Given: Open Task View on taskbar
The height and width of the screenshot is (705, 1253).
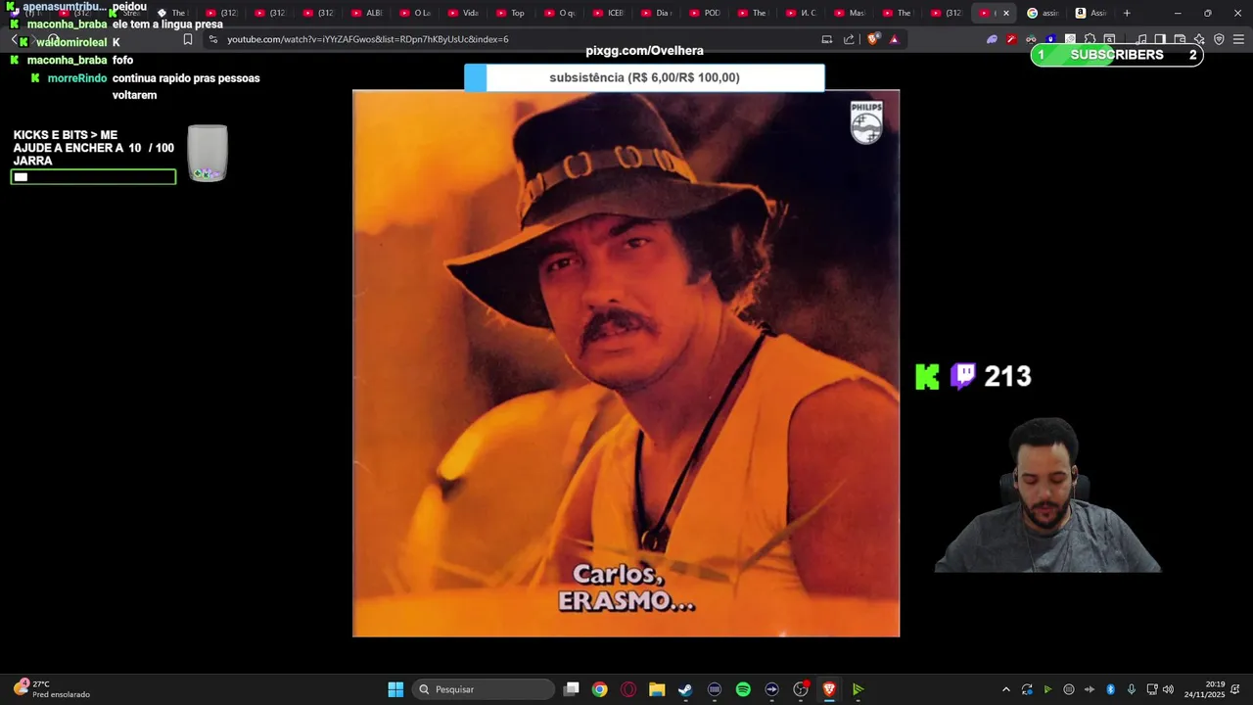Looking at the screenshot, I should [572, 689].
